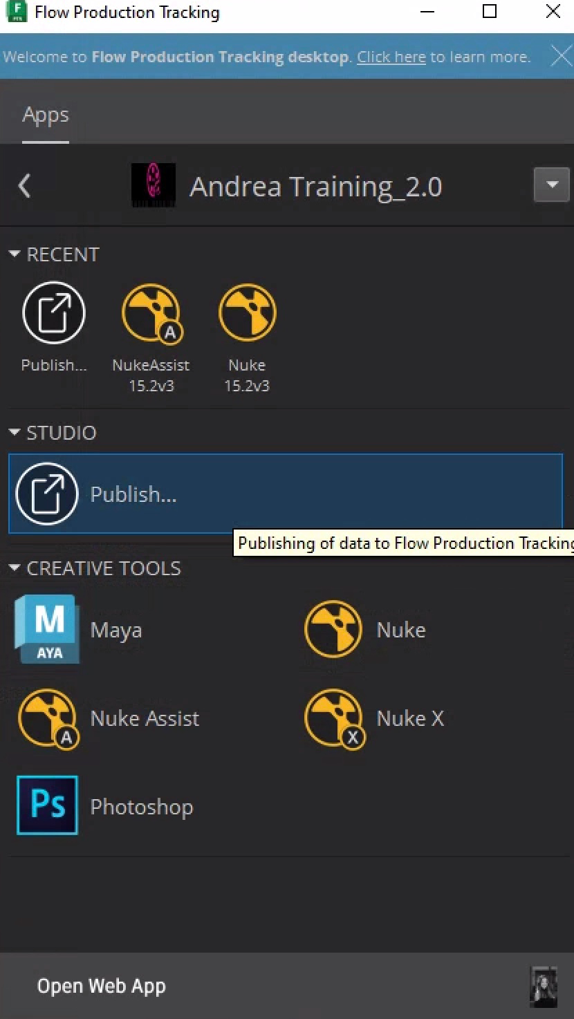Open the project dropdown menu arrow
574x1019 pixels.
click(551, 185)
